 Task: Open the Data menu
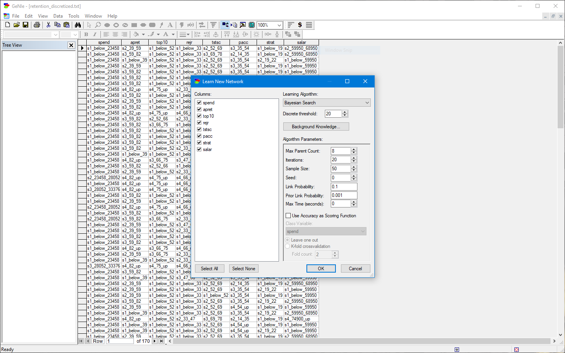point(58,16)
